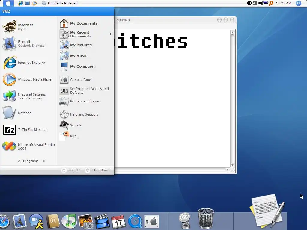Screen dimensions: 307x230
Task: Click Notepad horizontal scrollbar right arrow
Action: click(x=228, y=170)
